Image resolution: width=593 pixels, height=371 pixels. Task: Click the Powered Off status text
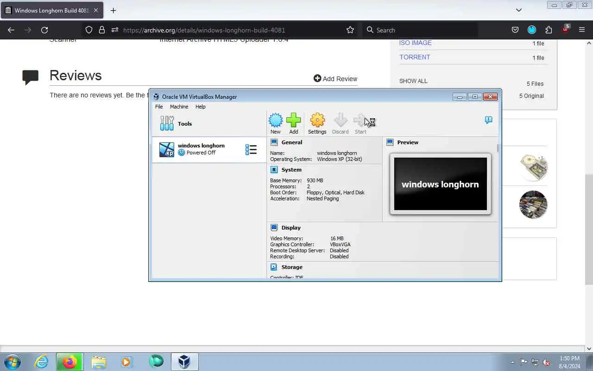(201, 153)
